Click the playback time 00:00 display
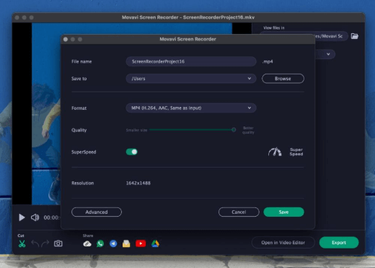The height and width of the screenshot is (268, 375). [x=52, y=217]
